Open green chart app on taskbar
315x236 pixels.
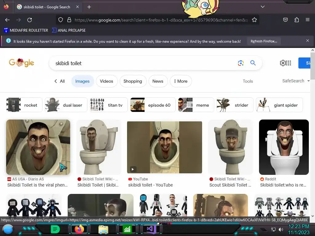[127, 229]
